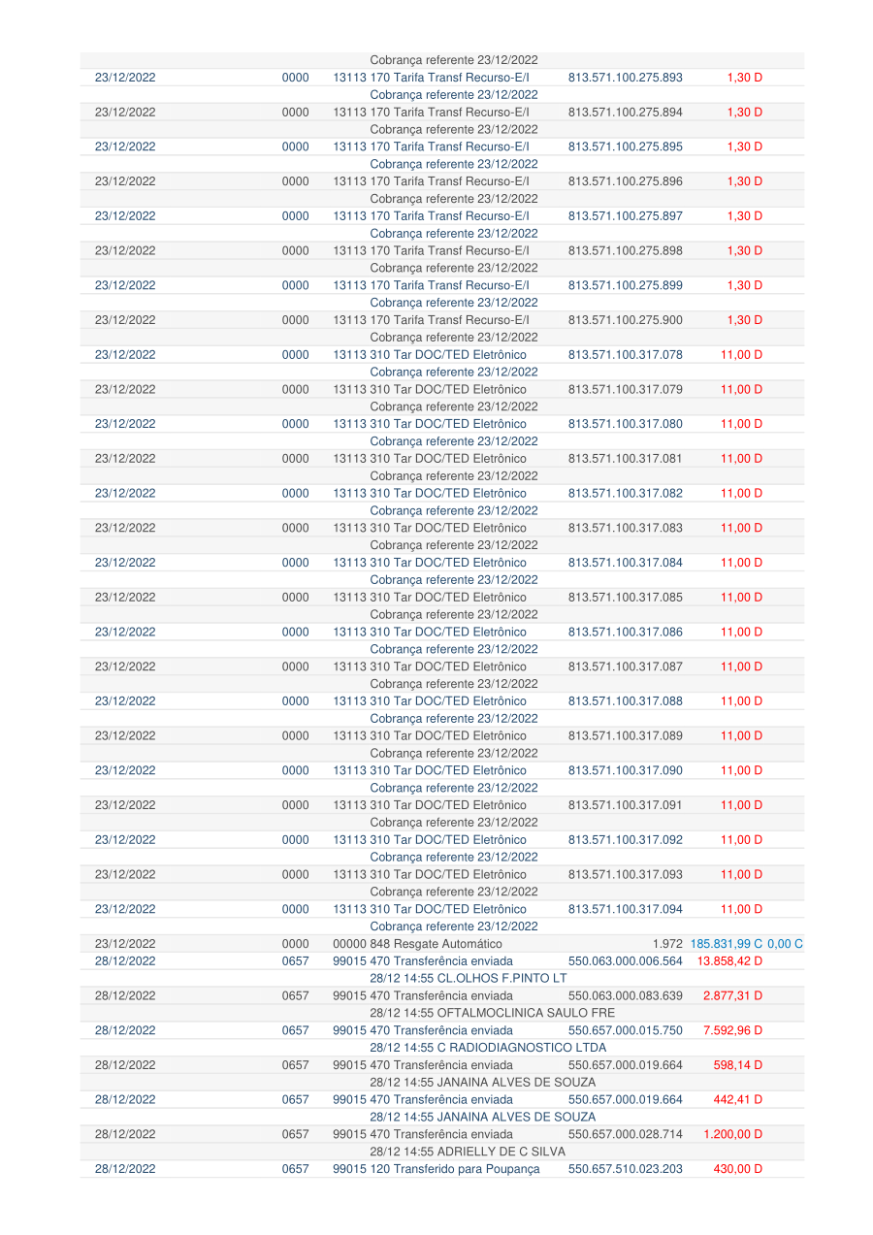Select the Transferido para Poupança entry
873x1235 pixels.
coord(436,1169)
